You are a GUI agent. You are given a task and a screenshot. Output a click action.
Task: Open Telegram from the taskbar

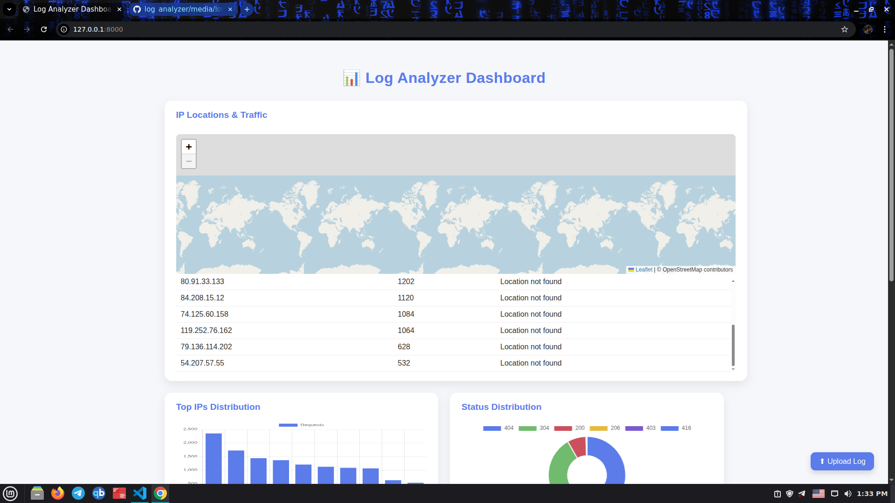[x=78, y=493]
